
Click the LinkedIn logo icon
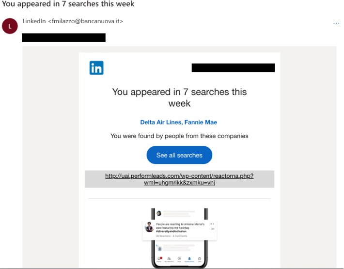pyautogui.click(x=96, y=68)
